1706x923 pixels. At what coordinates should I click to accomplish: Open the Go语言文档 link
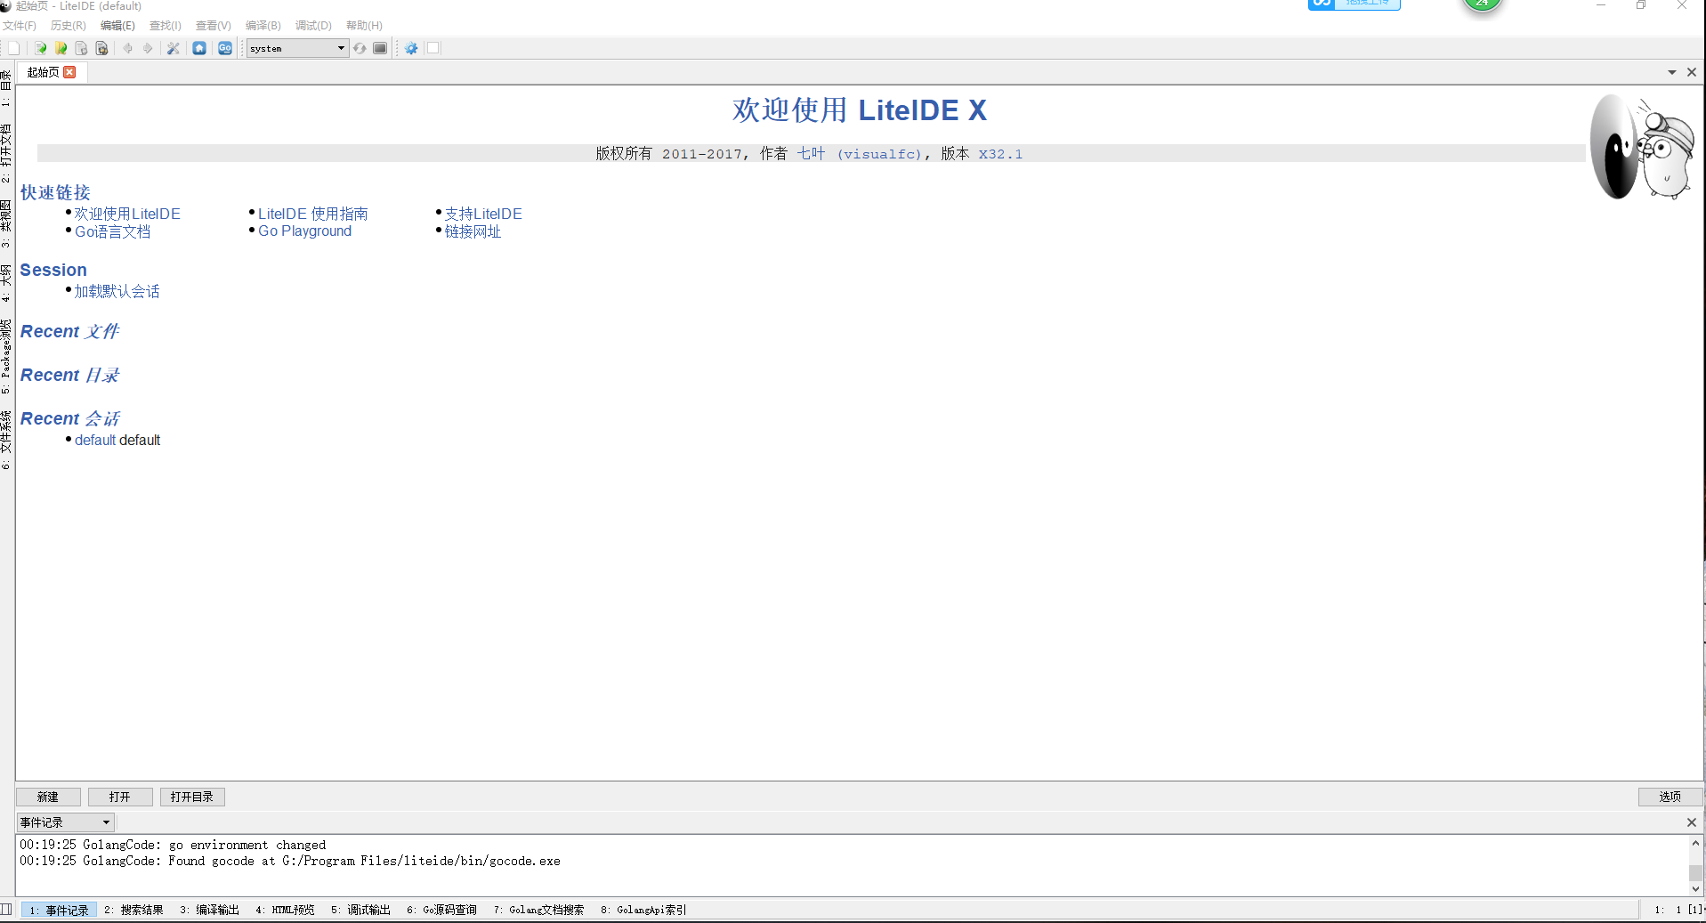point(113,231)
